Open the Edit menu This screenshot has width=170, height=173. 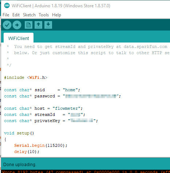click(x=16, y=15)
